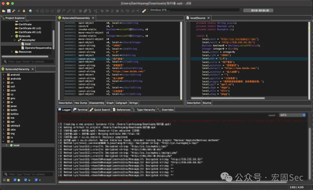313x190 pixels.
Task: Click the debugger bug icon in toolbar
Action: click(x=102, y=11)
